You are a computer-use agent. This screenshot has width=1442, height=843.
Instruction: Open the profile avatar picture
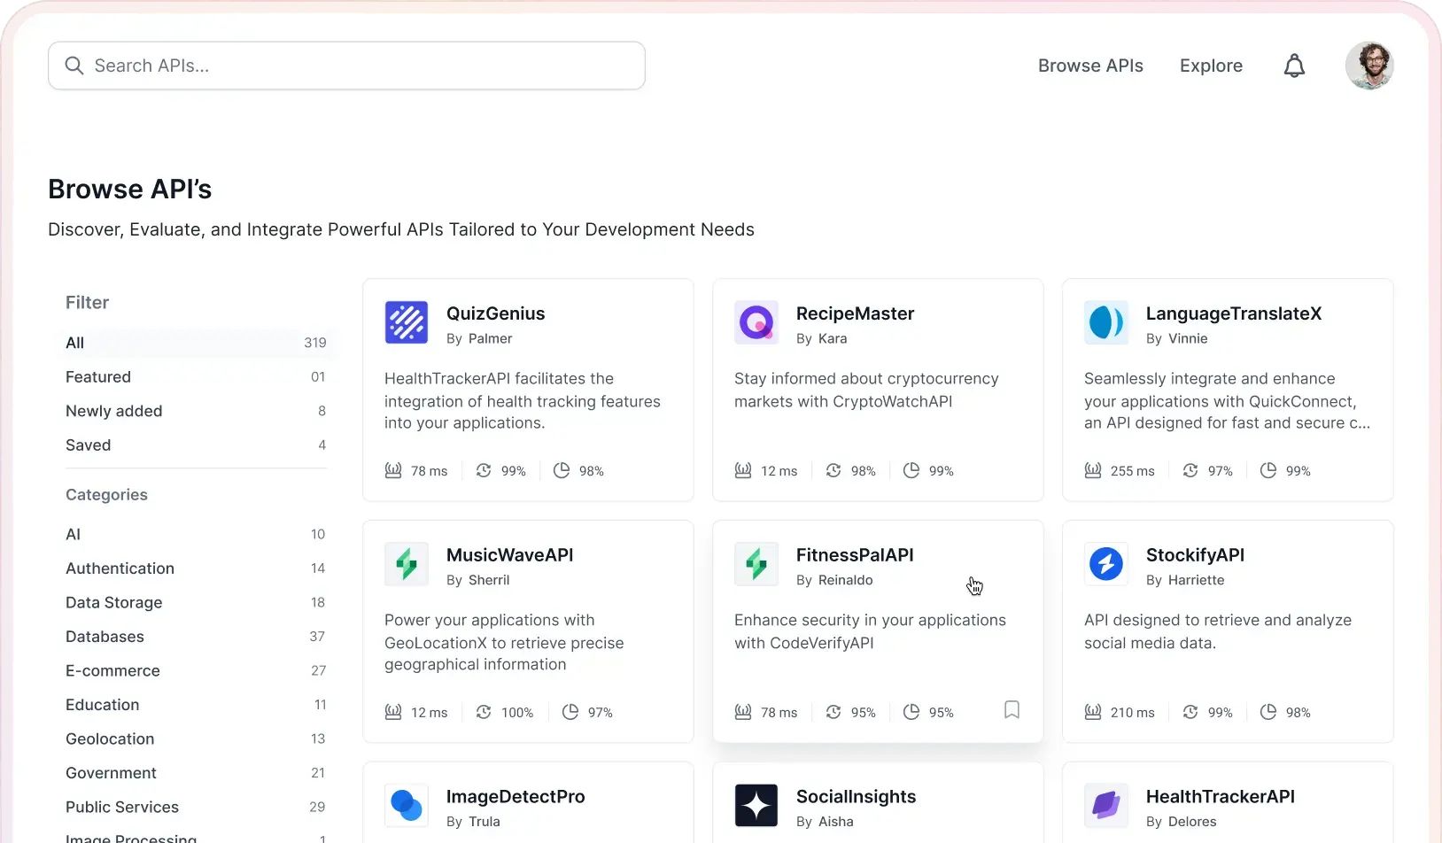[x=1369, y=65]
